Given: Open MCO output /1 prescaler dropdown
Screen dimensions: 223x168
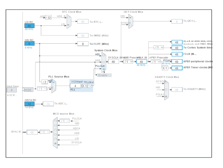Looking at the screenshot, I should (45, 132).
